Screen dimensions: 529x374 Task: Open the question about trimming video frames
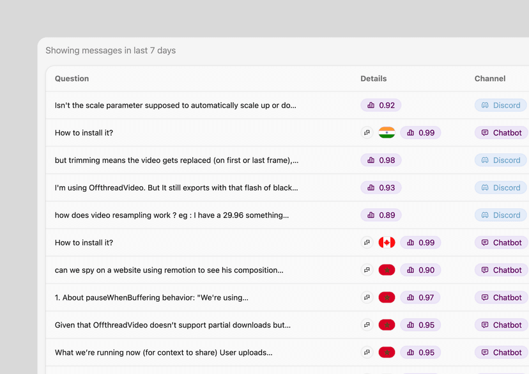[x=177, y=160]
